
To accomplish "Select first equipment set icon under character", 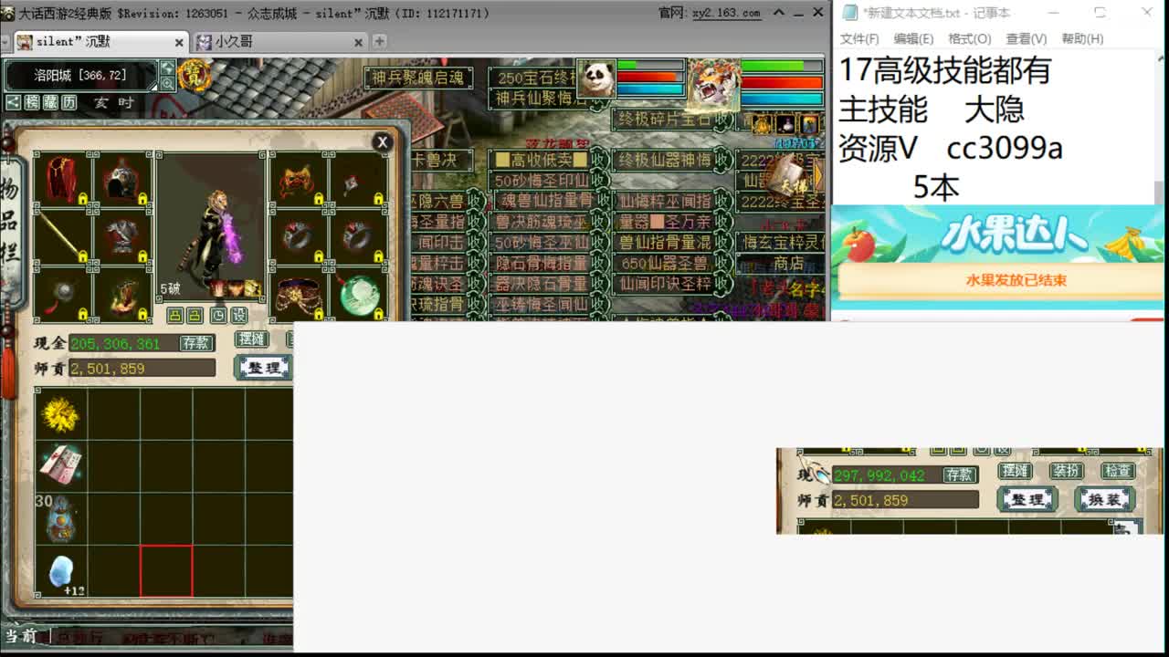I will [x=174, y=315].
